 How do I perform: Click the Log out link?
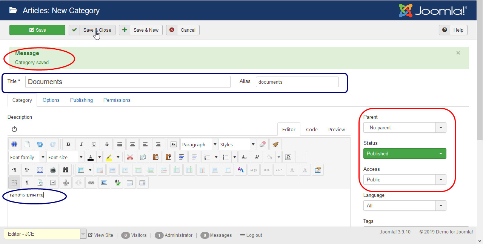[254, 235]
